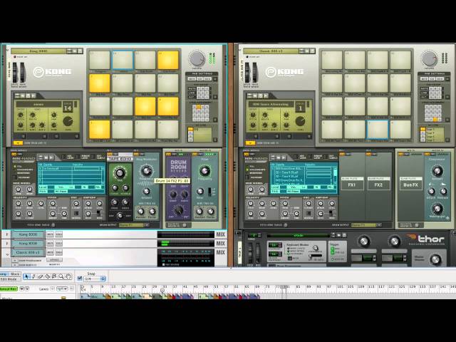Select the Hand tool in sequencer toolbar
The image size is (456, 342).
68,276
